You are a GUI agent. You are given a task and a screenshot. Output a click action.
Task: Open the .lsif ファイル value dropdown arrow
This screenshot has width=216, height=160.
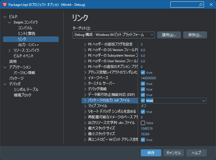pyautogui.click(x=204, y=101)
